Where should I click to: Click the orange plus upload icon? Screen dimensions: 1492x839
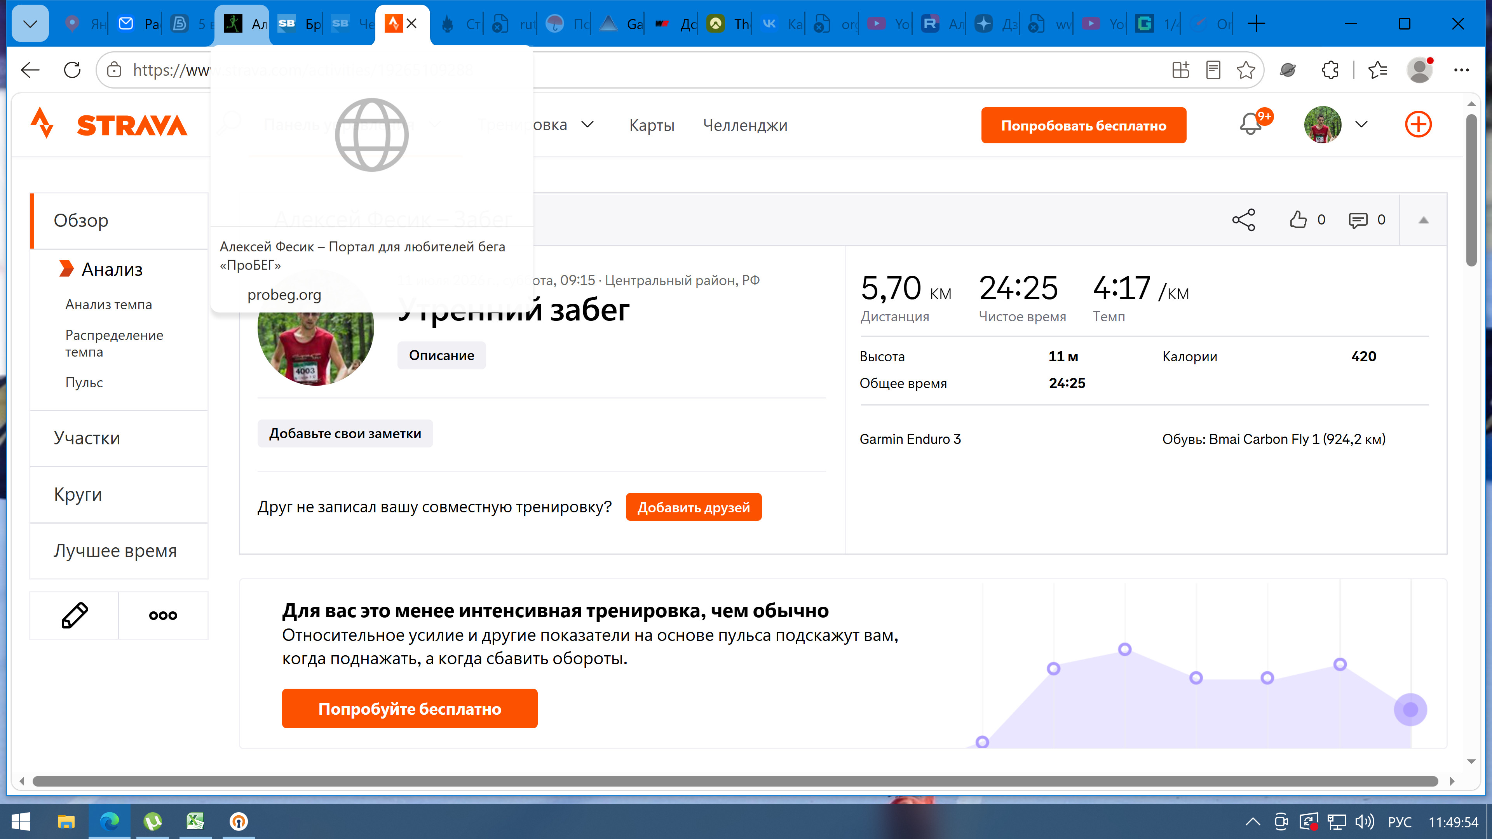click(1419, 124)
